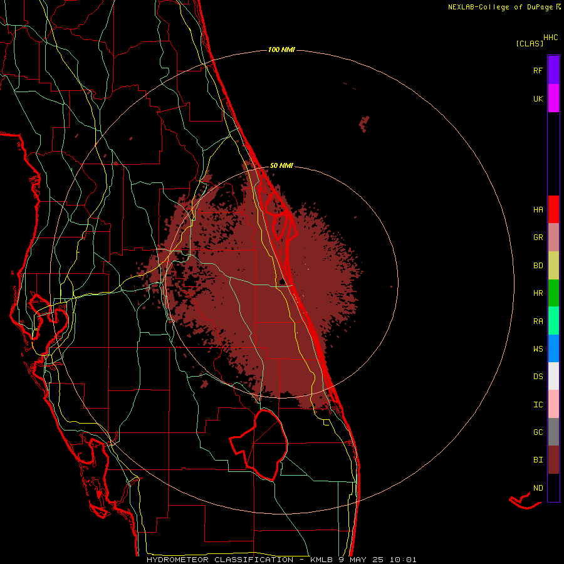Click the RA legend label
This screenshot has width=564, height=564.
pos(538,321)
